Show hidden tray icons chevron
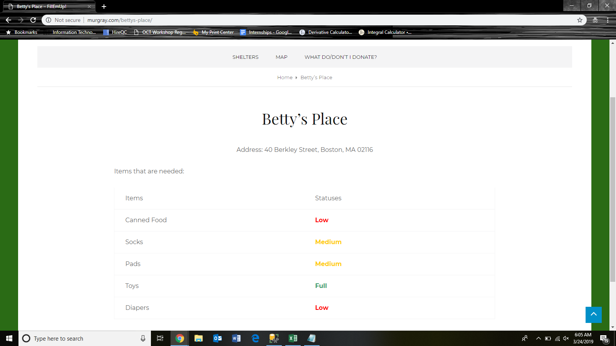Image resolution: width=616 pixels, height=346 pixels. [x=538, y=338]
